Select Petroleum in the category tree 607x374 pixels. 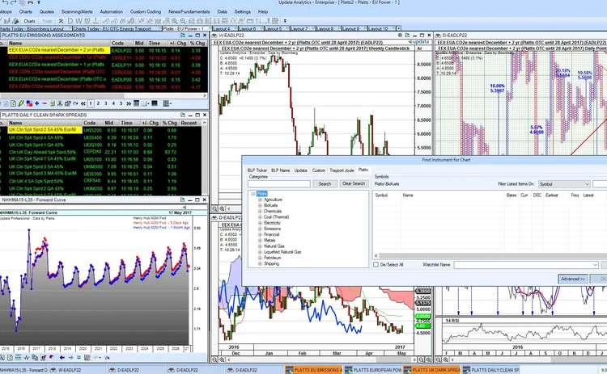click(x=272, y=258)
